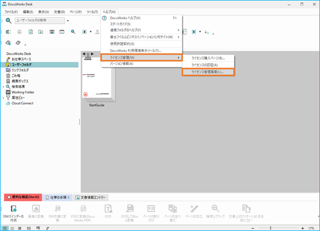
Task: Click the DW文書に変換 icon
Action: pos(58,209)
